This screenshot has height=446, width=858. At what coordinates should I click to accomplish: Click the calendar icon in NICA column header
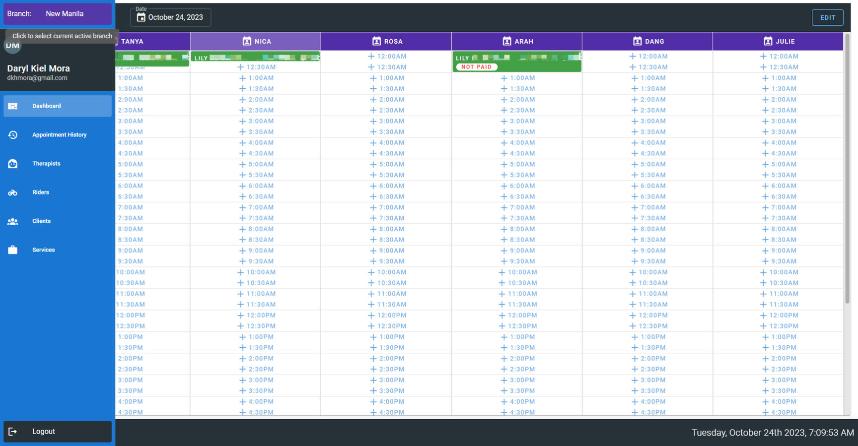(x=247, y=41)
